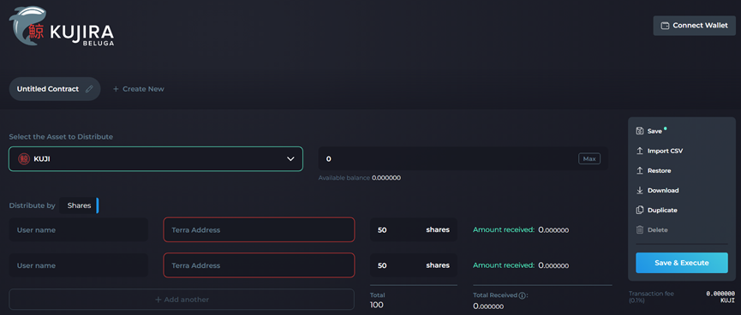Click the info icon next to Total Received

click(522, 295)
